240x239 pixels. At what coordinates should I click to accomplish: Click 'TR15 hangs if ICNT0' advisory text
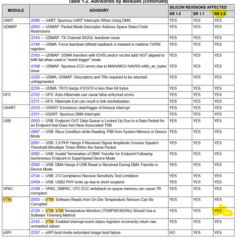93,88
